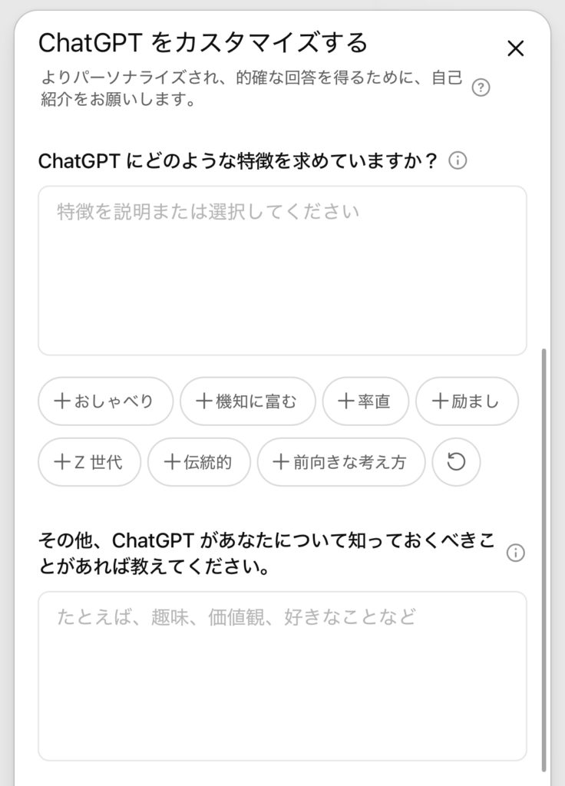The height and width of the screenshot is (786, 565).
Task: Select the 率直 trait suggestion
Action: [x=365, y=401]
